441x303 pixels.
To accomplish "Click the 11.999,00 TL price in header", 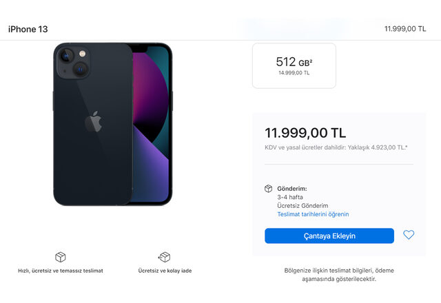I will [x=405, y=29].
